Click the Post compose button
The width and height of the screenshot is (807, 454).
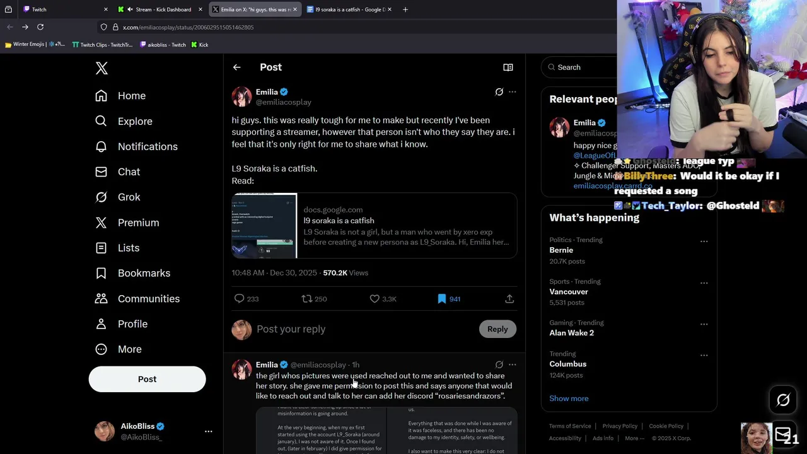point(147,379)
